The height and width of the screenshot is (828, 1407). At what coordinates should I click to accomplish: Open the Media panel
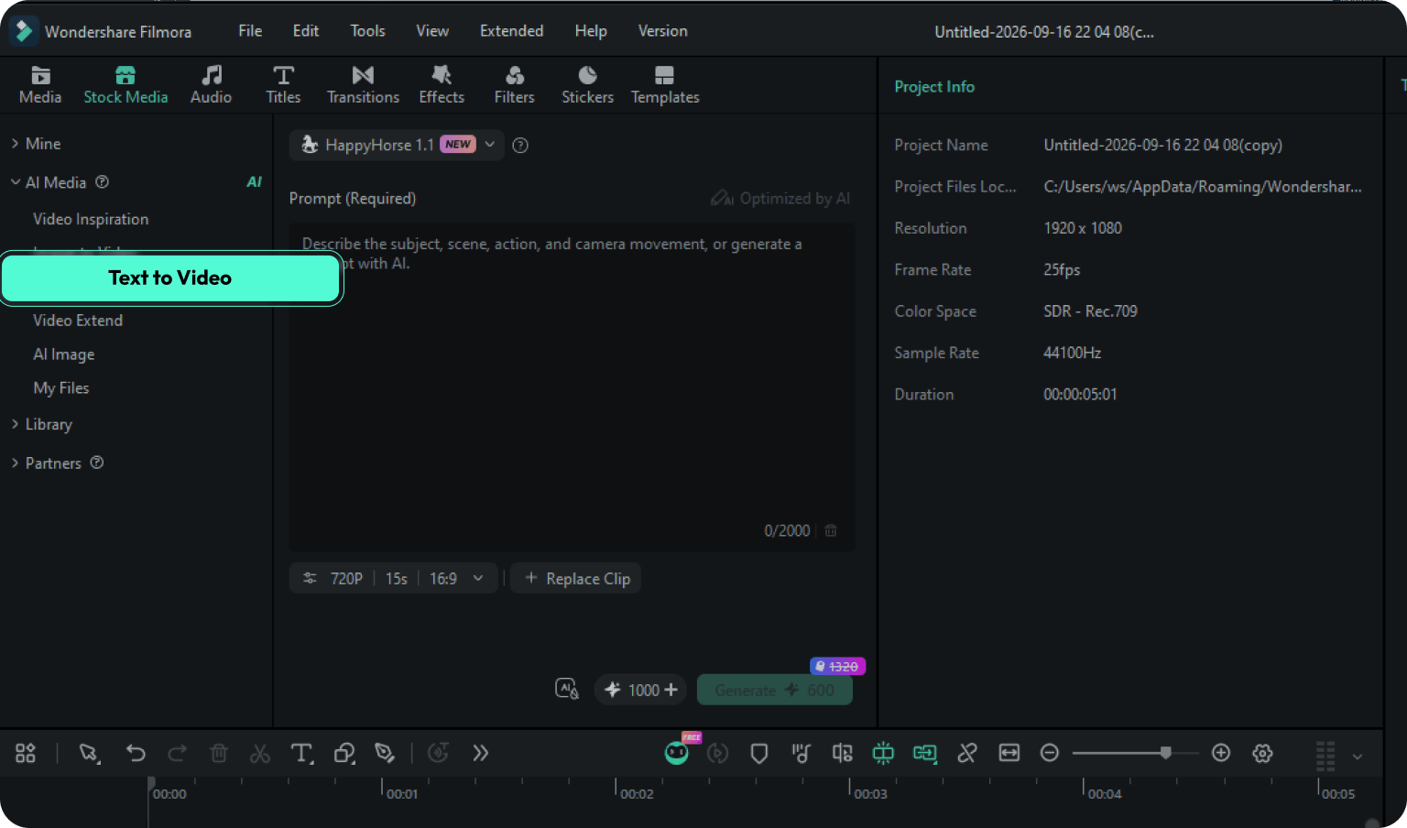(x=40, y=85)
